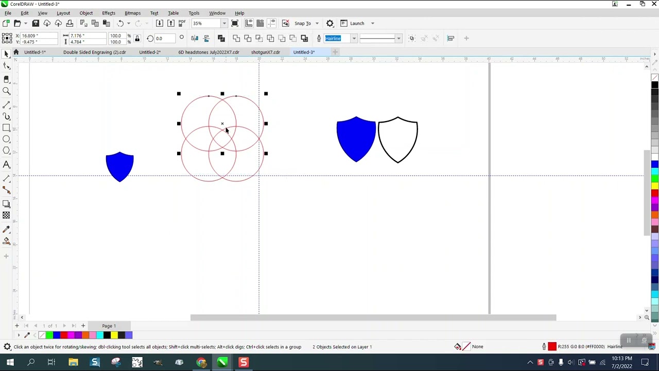Click the Create Boundary icon
Screen dimensions: 659x371
point(304,38)
